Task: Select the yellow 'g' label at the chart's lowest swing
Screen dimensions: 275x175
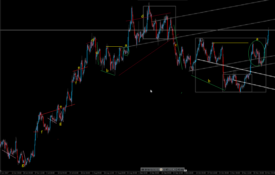Action: [23, 165]
